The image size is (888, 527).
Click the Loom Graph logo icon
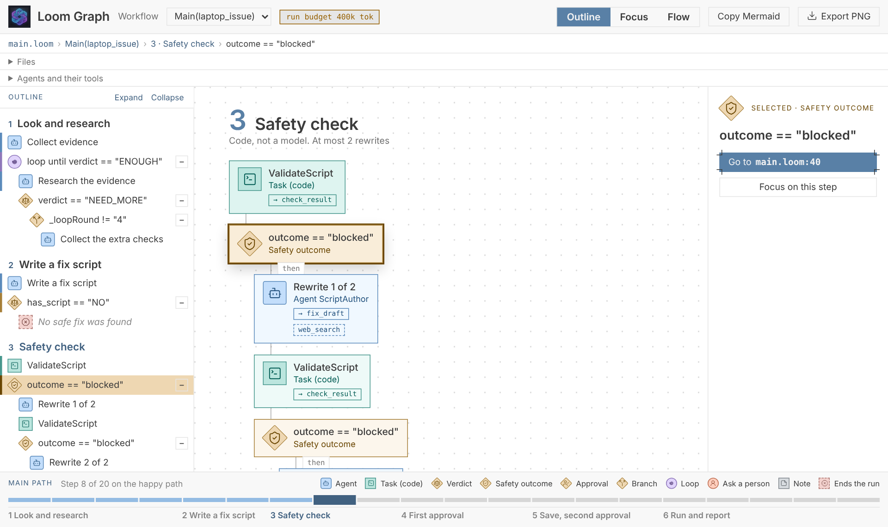[x=19, y=17]
